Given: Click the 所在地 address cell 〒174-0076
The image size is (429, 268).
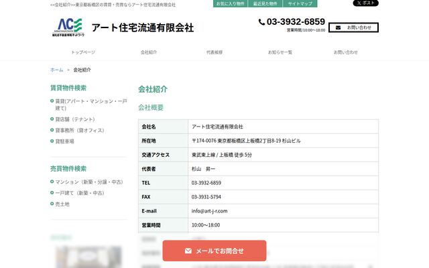Looking at the screenshot, I should [283, 141].
